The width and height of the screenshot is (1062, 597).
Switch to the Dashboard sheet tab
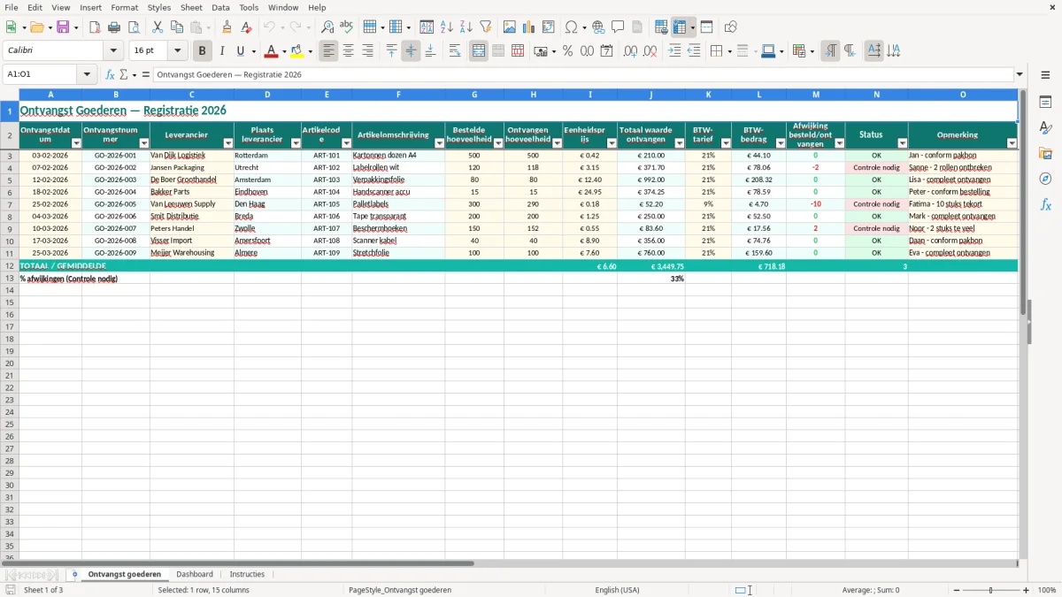pos(195,574)
